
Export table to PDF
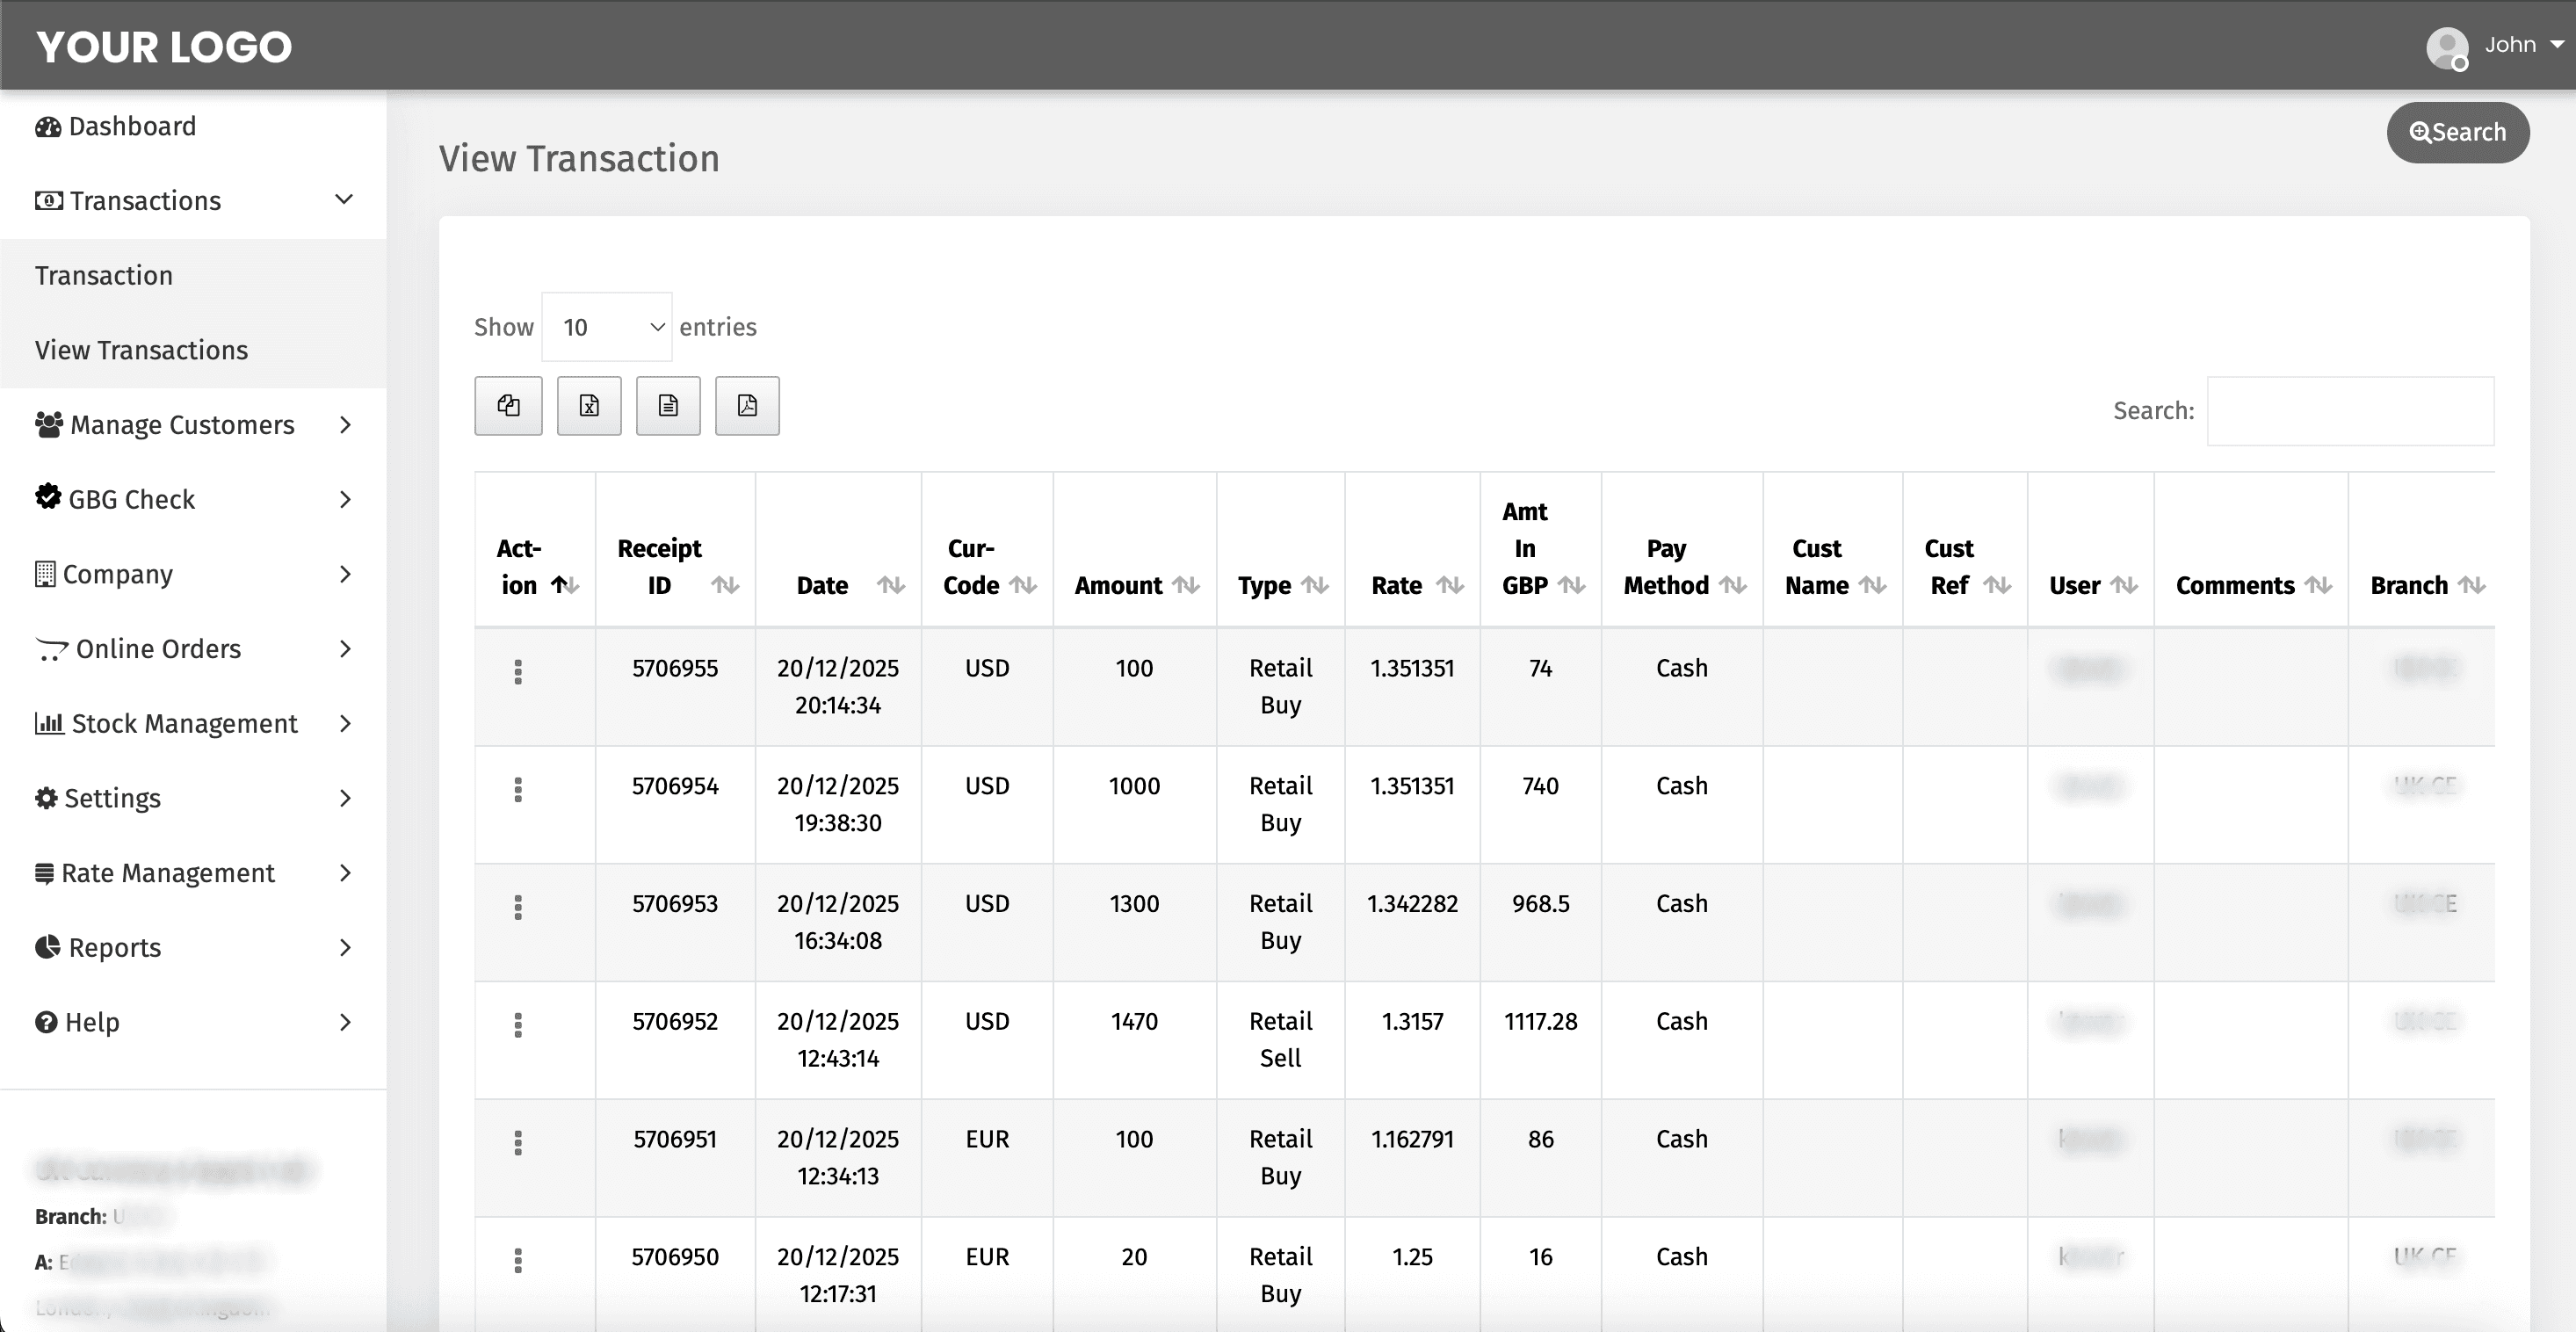coord(746,405)
